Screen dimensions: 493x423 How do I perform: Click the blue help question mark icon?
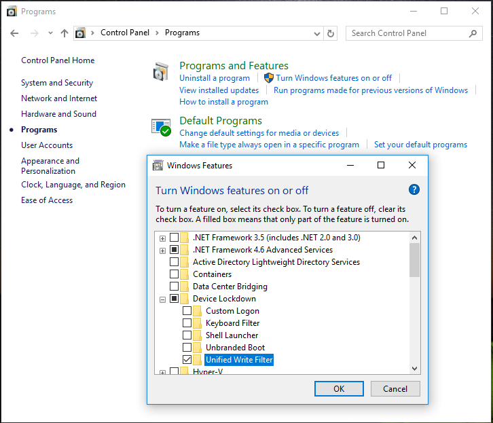click(414, 190)
